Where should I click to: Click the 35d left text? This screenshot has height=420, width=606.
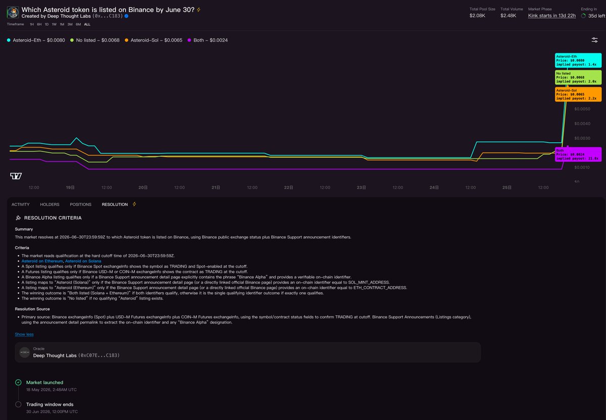[596, 16]
